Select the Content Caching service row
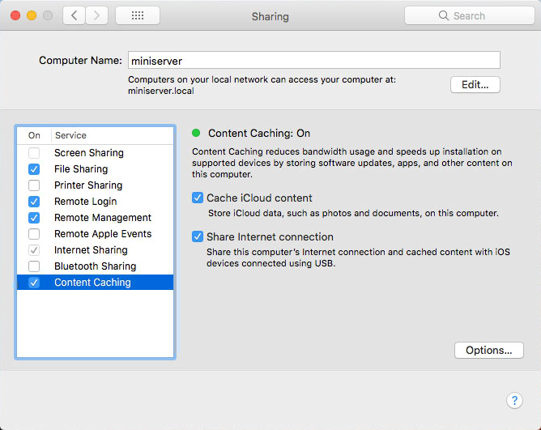 coord(96,283)
